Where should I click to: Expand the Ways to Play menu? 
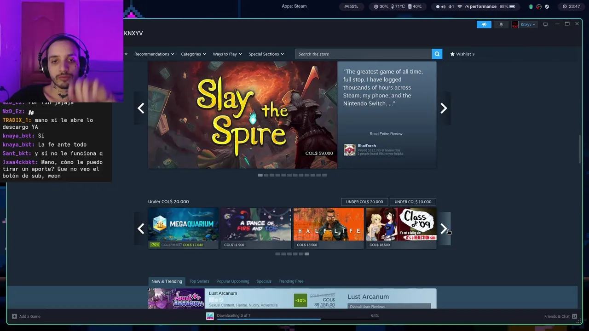tap(227, 54)
